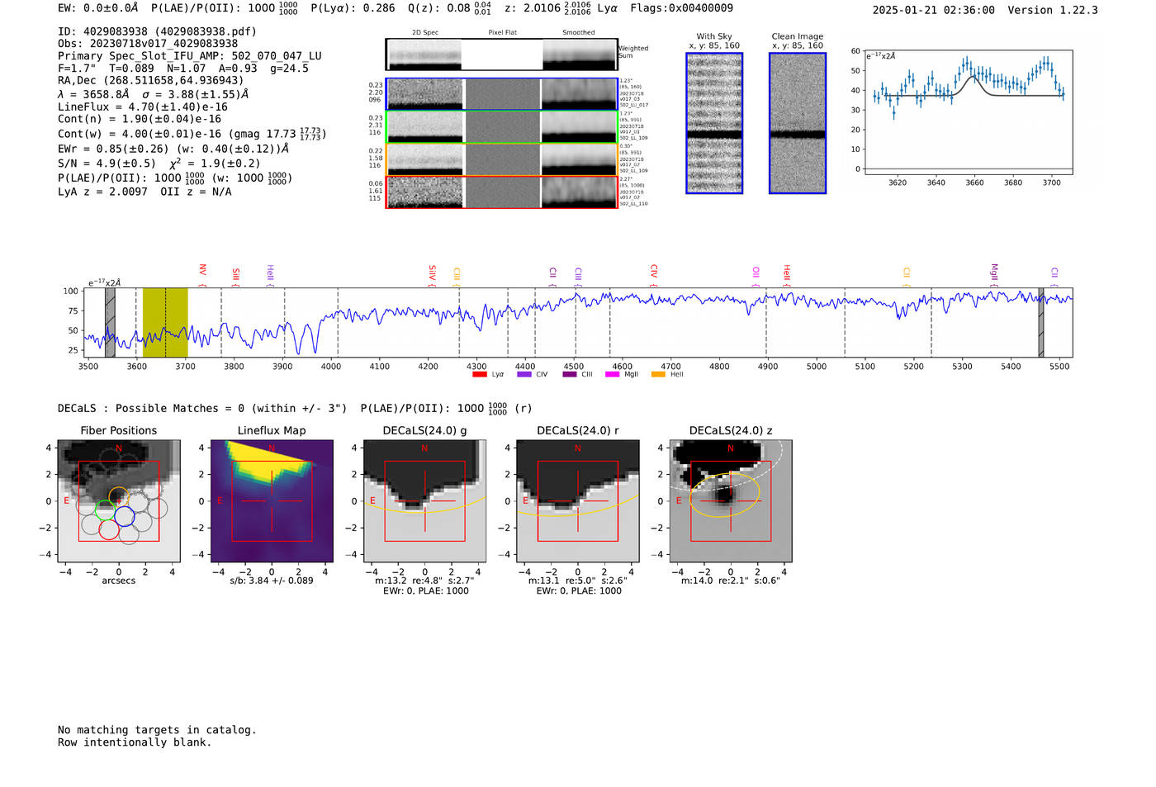Select the Obs: 20230718v017_4029083938 line
This screenshot has width=1156, height=787.
coord(148,44)
